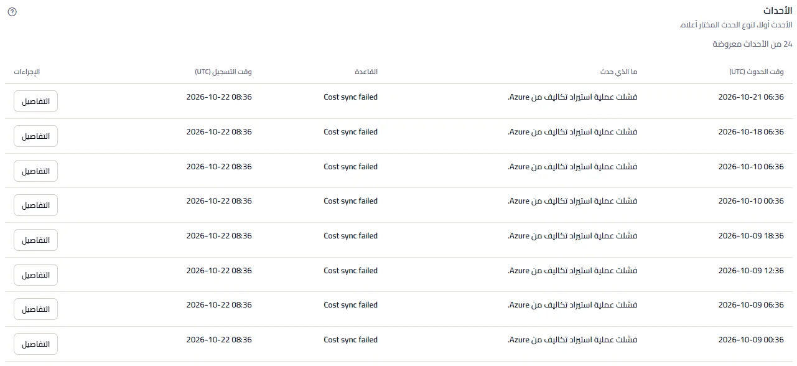Select occurrence time 2026-10-21 06:36

751,97
